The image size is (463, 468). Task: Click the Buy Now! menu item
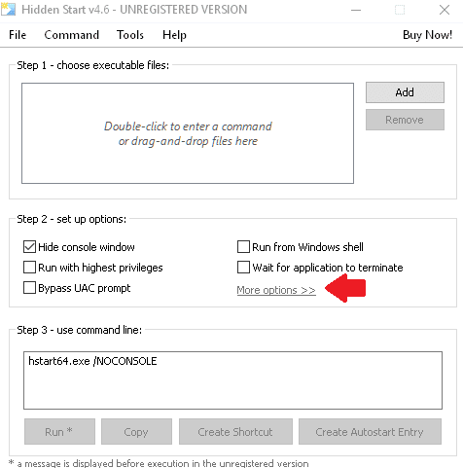click(427, 35)
